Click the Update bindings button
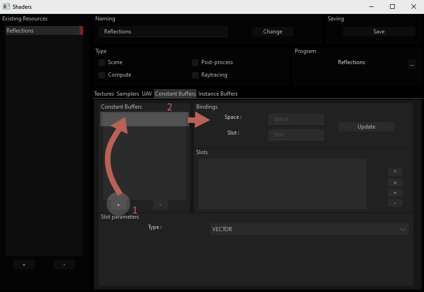424x292 pixels. (366, 127)
